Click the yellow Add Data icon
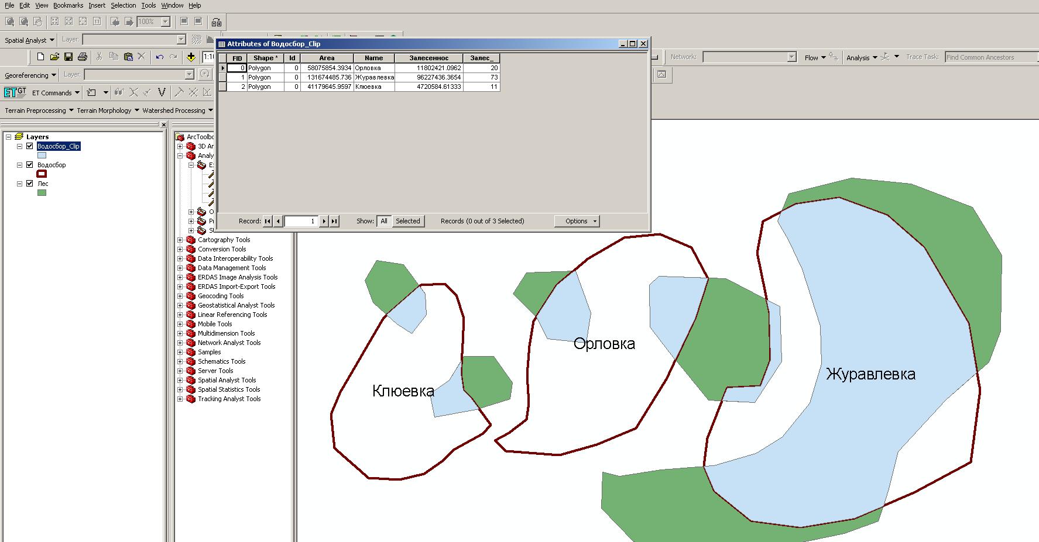Screen dimensions: 1039x542 pos(191,57)
